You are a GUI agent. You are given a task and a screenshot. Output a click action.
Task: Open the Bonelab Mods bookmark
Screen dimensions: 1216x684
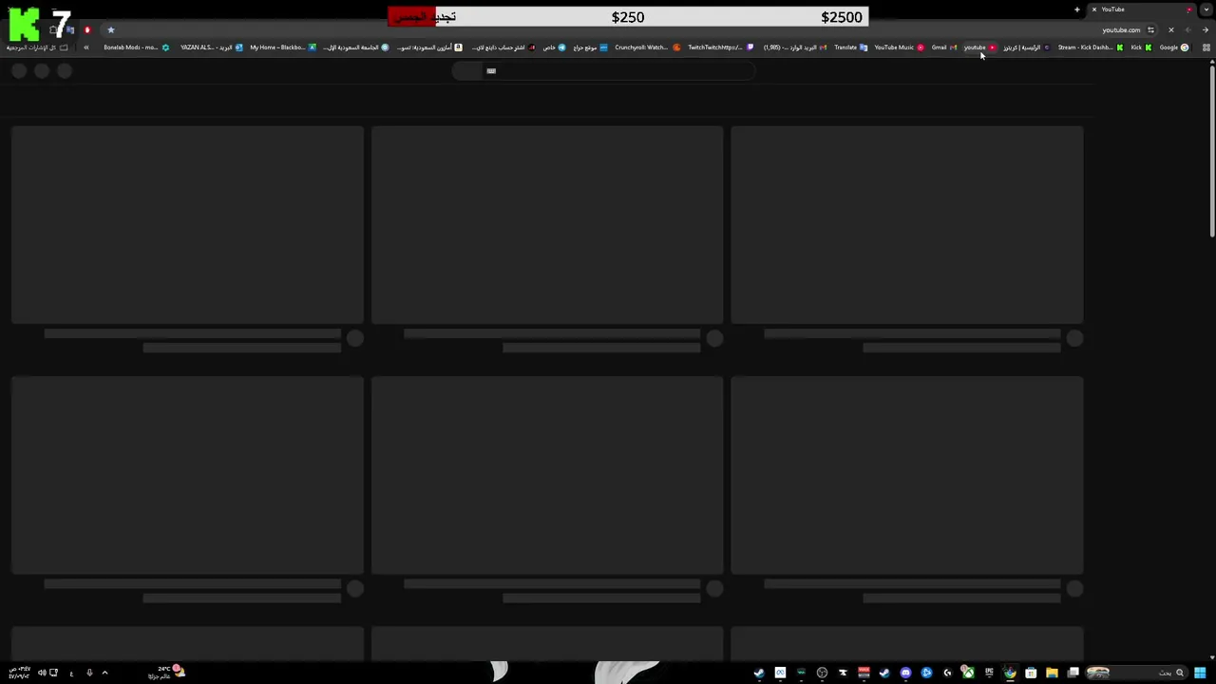pyautogui.click(x=137, y=47)
